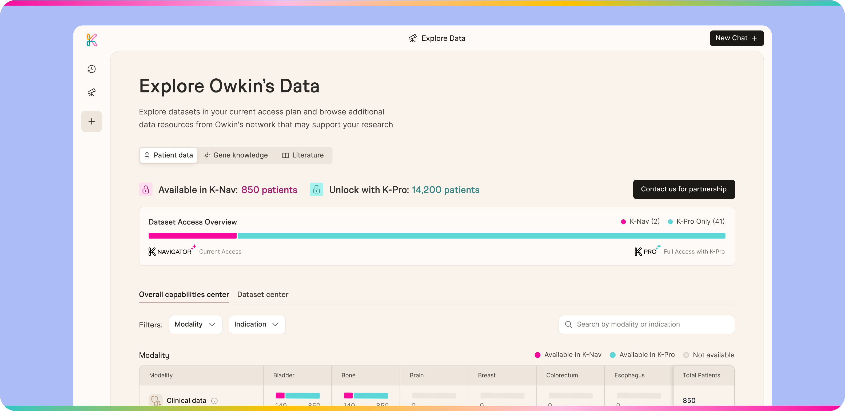Open chat history clock icon
This screenshot has height=411, width=845.
coord(91,69)
